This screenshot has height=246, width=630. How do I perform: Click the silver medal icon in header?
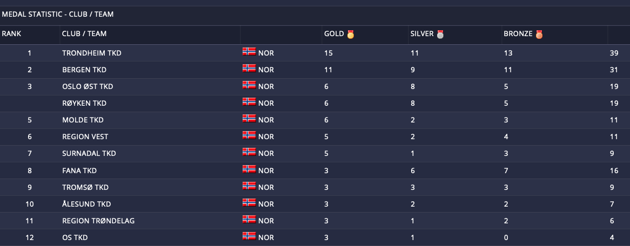pos(440,35)
